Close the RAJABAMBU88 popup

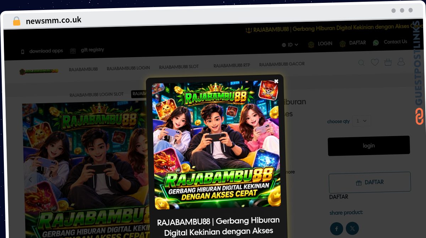(276, 81)
